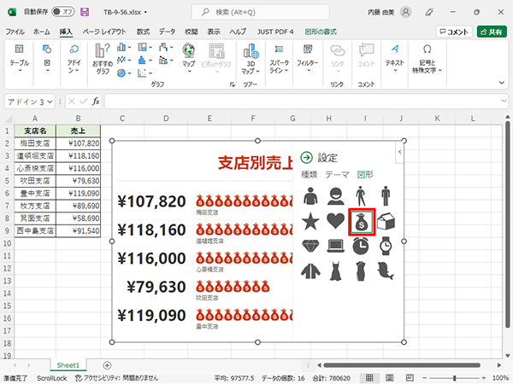Select the alarm clock shape icon

click(x=361, y=247)
